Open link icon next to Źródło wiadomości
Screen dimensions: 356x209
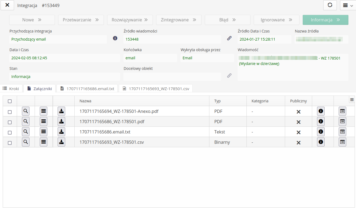(229, 38)
